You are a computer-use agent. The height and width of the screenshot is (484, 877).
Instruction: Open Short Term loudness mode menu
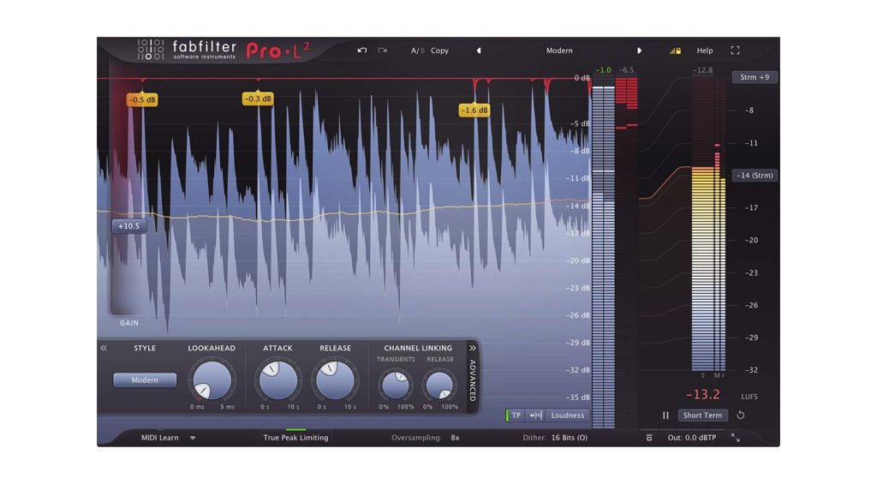[x=702, y=415]
